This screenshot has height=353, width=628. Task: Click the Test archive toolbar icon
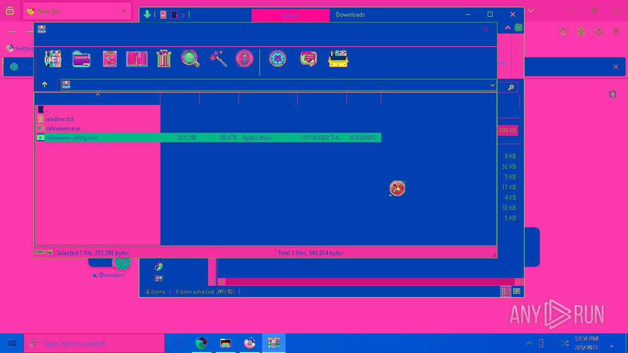pyautogui.click(x=109, y=59)
